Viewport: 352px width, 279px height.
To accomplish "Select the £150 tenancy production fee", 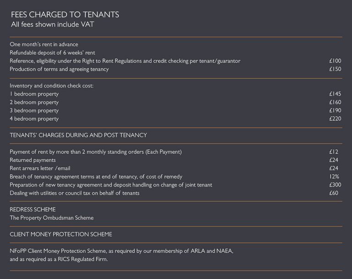I will tap(335, 69).
